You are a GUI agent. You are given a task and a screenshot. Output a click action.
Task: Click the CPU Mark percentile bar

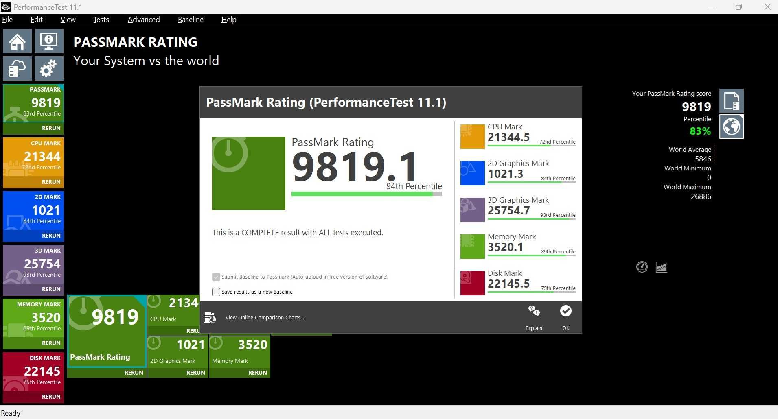pyautogui.click(x=532, y=146)
